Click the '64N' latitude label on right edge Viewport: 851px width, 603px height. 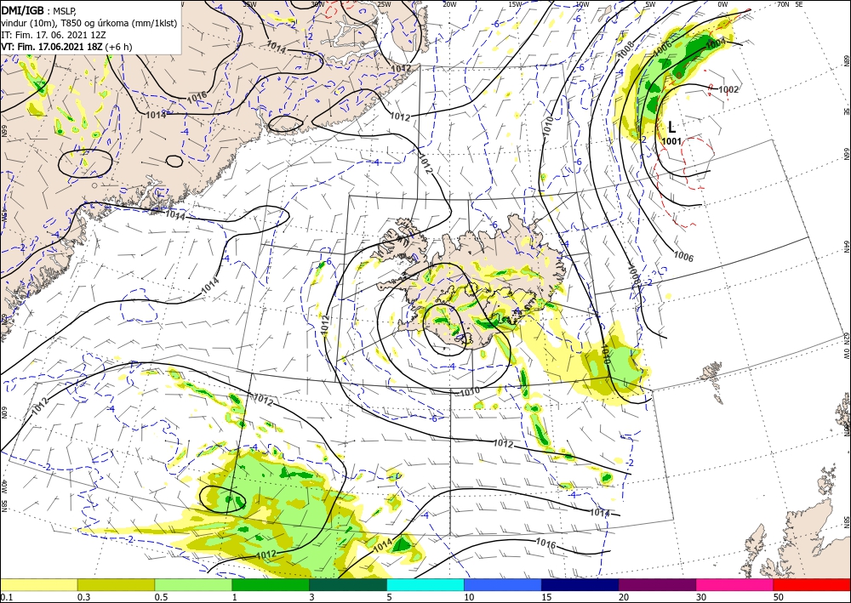846,246
